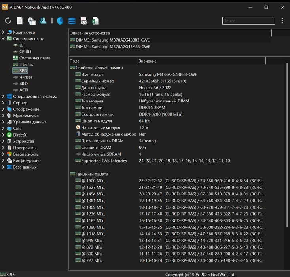Select CPUID in the sidebar tree
This screenshot has height=277, width=290.
click(x=25, y=51)
